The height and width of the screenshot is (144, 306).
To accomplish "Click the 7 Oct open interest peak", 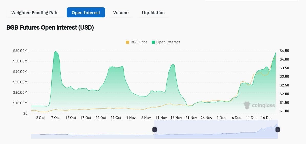I will [x=56, y=52].
